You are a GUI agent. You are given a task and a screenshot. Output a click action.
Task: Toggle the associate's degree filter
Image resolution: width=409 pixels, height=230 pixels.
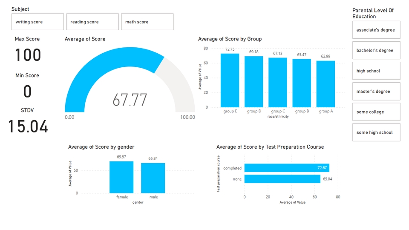pos(376,30)
